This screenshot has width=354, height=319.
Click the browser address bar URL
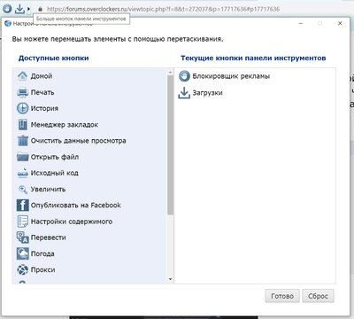click(163, 9)
